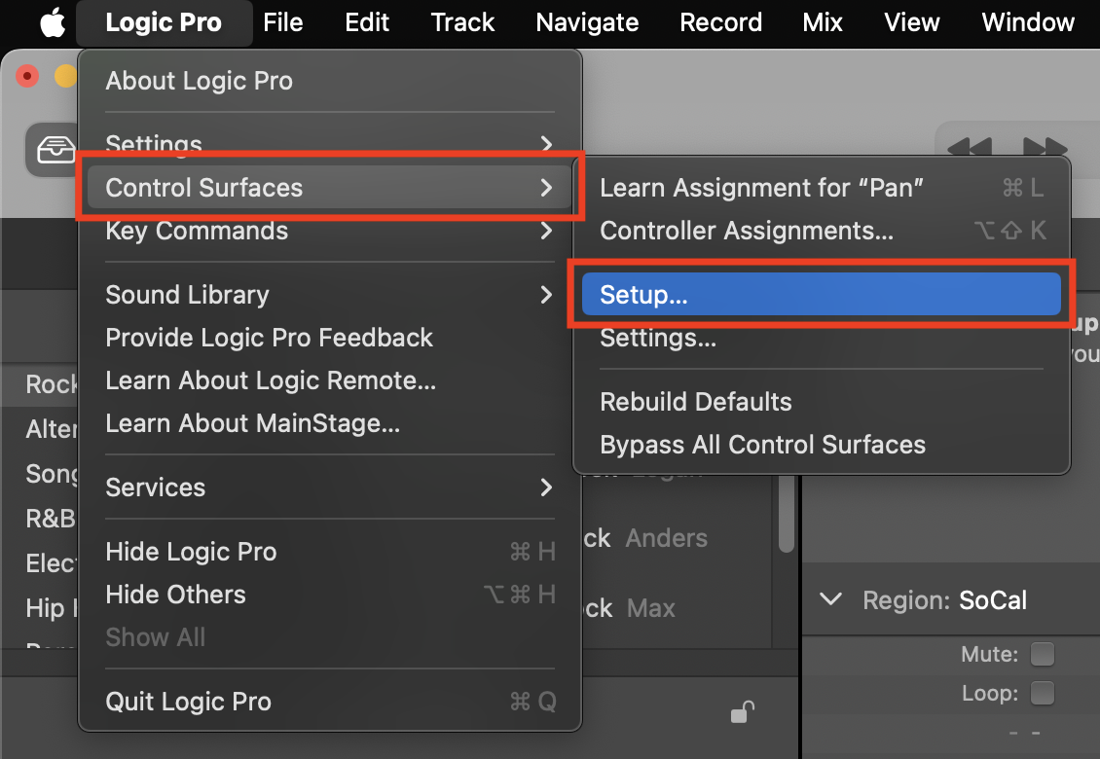Screen dimensions: 1100x759
Task: Click the open padlock icon
Action: (742, 711)
